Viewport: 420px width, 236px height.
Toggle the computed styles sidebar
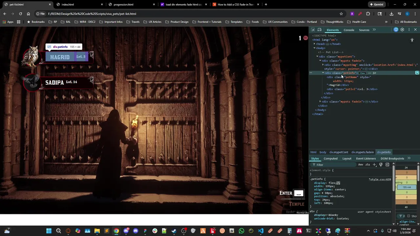tap(388, 165)
